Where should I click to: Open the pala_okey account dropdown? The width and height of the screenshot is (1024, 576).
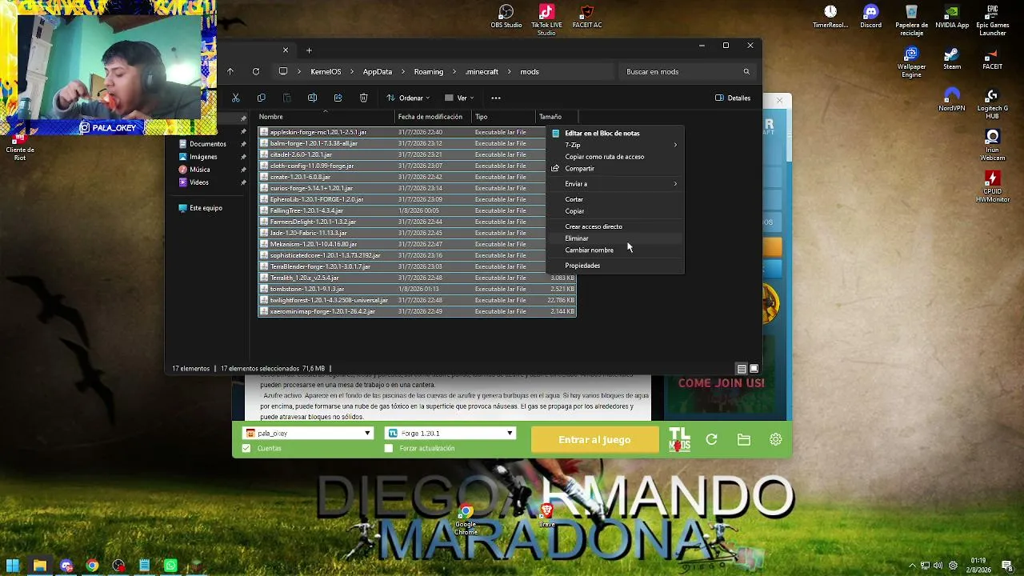pos(308,433)
